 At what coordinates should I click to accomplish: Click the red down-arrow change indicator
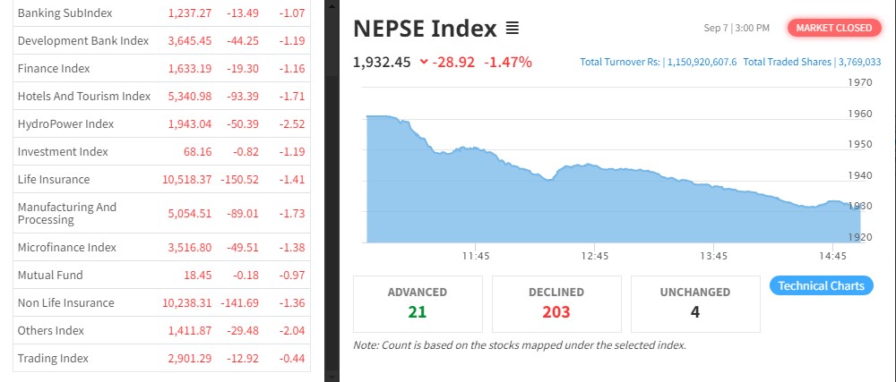(423, 63)
